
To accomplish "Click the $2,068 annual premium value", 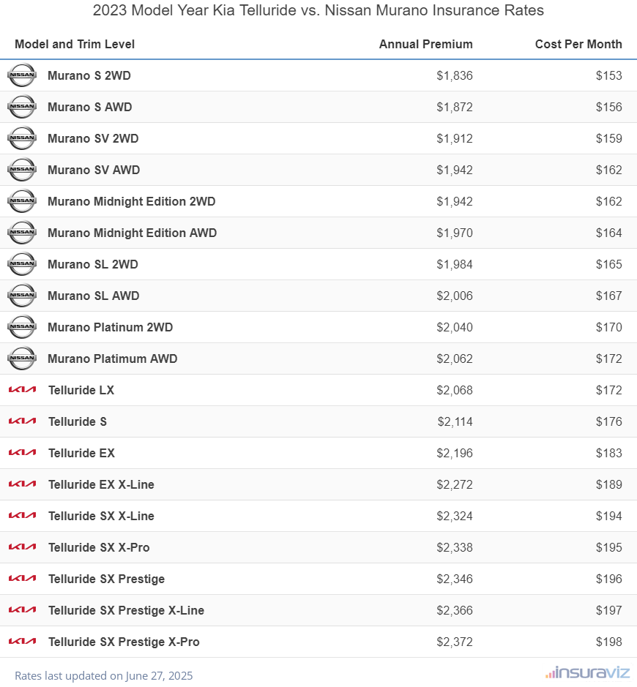I will click(x=455, y=390).
